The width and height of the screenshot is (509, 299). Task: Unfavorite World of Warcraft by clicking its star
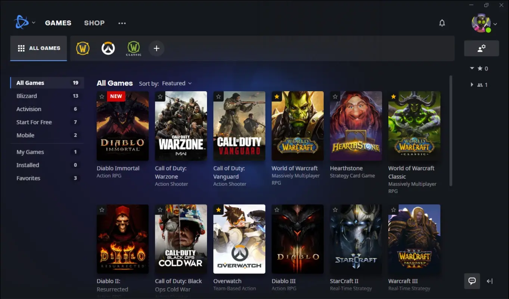277,96
